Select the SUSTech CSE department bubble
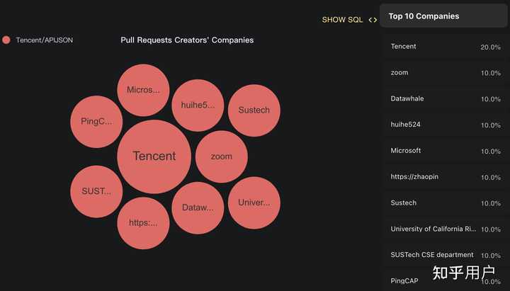Viewport: 510px width, 291px height. (97, 191)
